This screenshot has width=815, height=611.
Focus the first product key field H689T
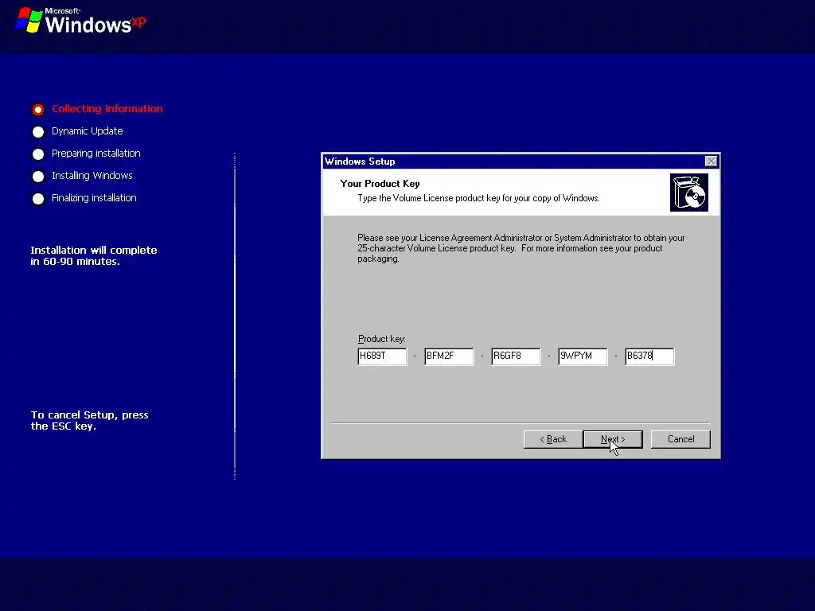[382, 356]
